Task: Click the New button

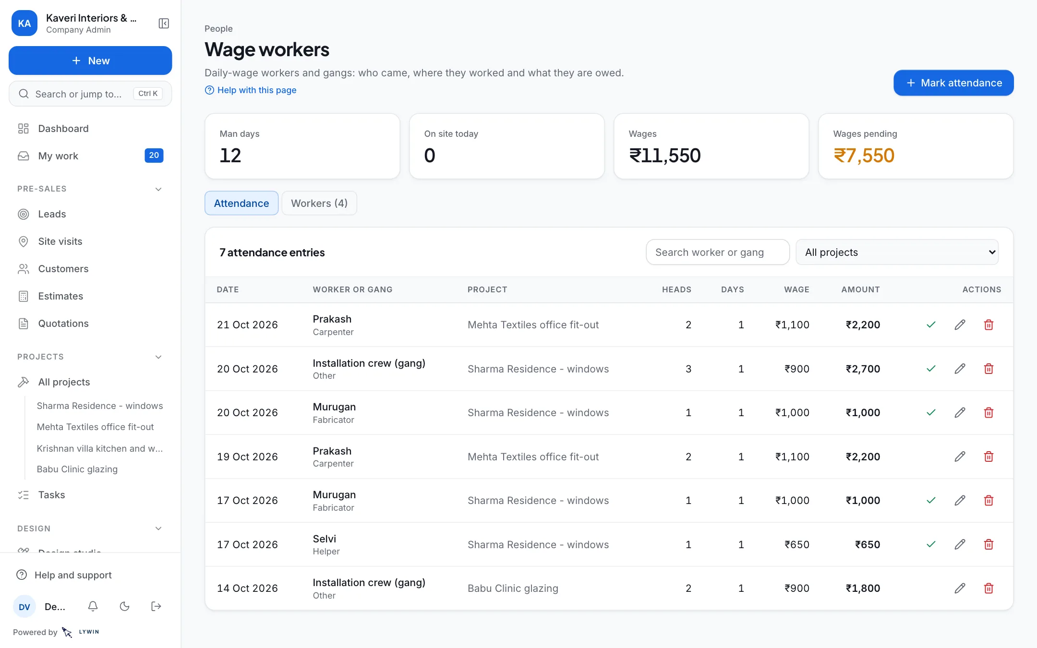Action: pyautogui.click(x=90, y=60)
